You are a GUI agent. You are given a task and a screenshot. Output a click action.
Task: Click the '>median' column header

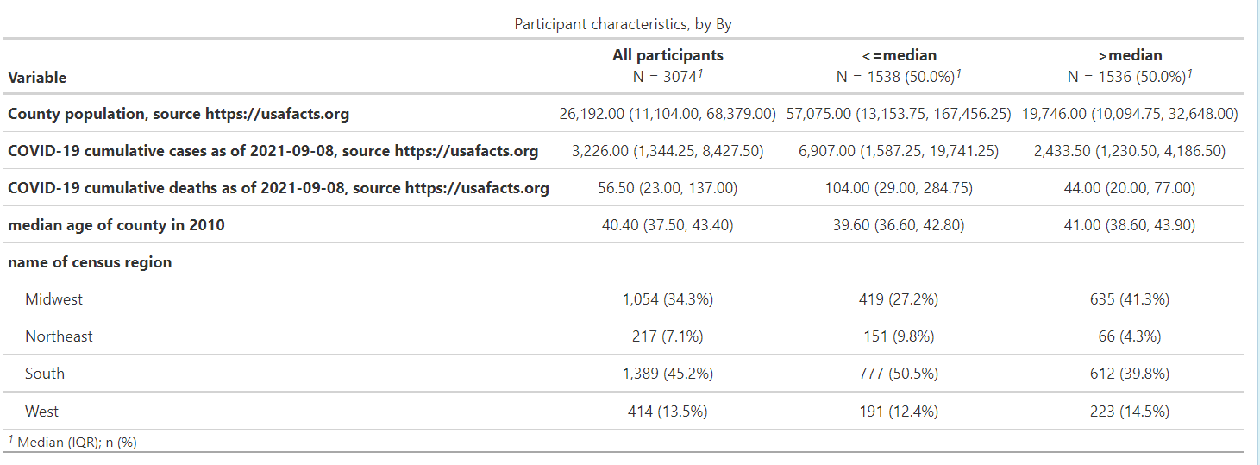[1130, 55]
